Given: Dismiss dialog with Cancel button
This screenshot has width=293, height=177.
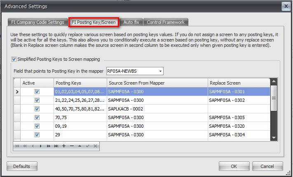Looking at the screenshot, I should (267, 166).
